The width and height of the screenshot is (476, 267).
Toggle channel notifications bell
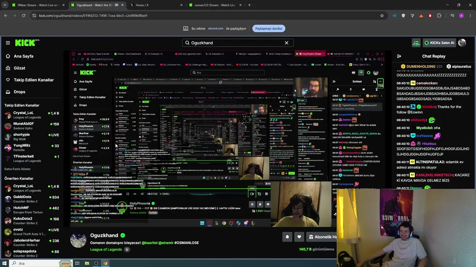[287, 237]
